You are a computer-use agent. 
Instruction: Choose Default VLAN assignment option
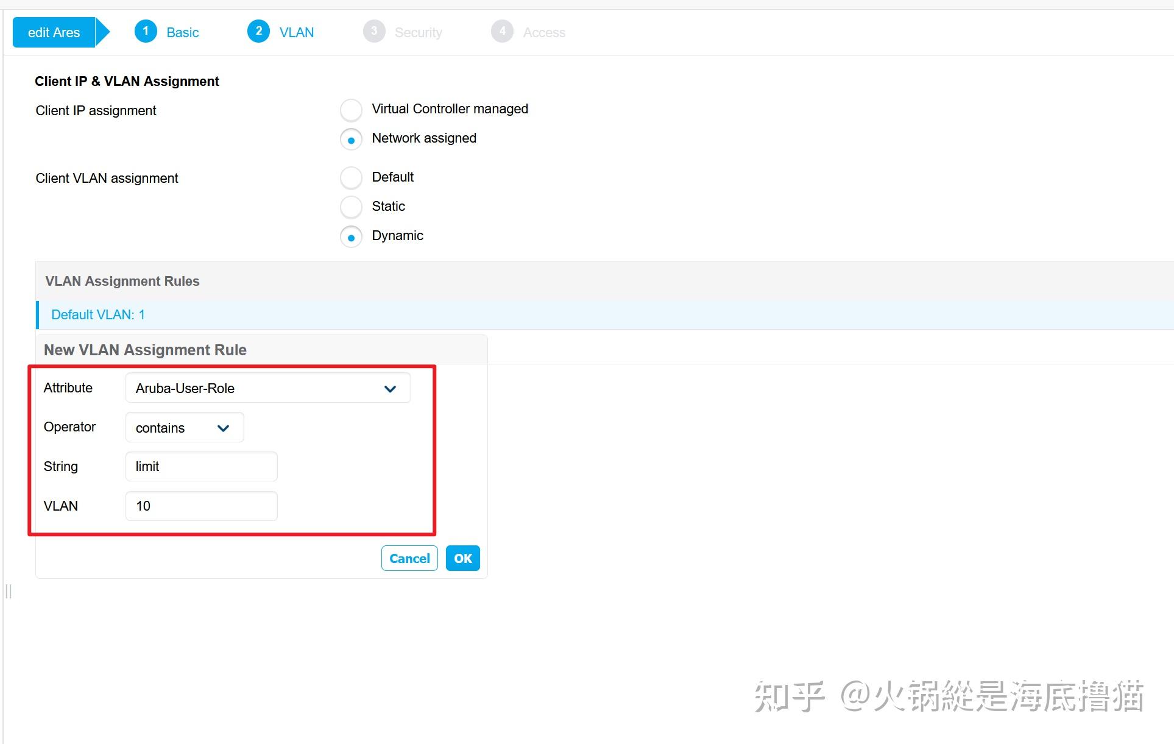[351, 177]
